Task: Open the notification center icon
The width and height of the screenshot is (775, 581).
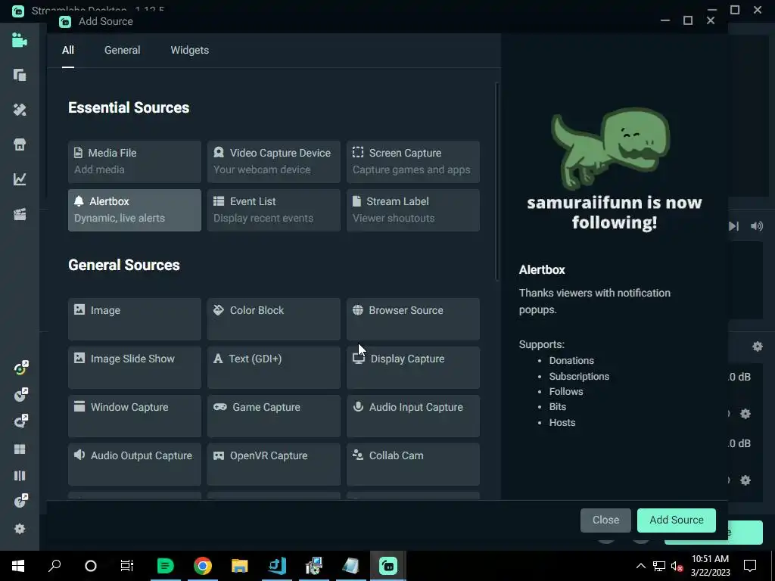Action: [x=750, y=566]
